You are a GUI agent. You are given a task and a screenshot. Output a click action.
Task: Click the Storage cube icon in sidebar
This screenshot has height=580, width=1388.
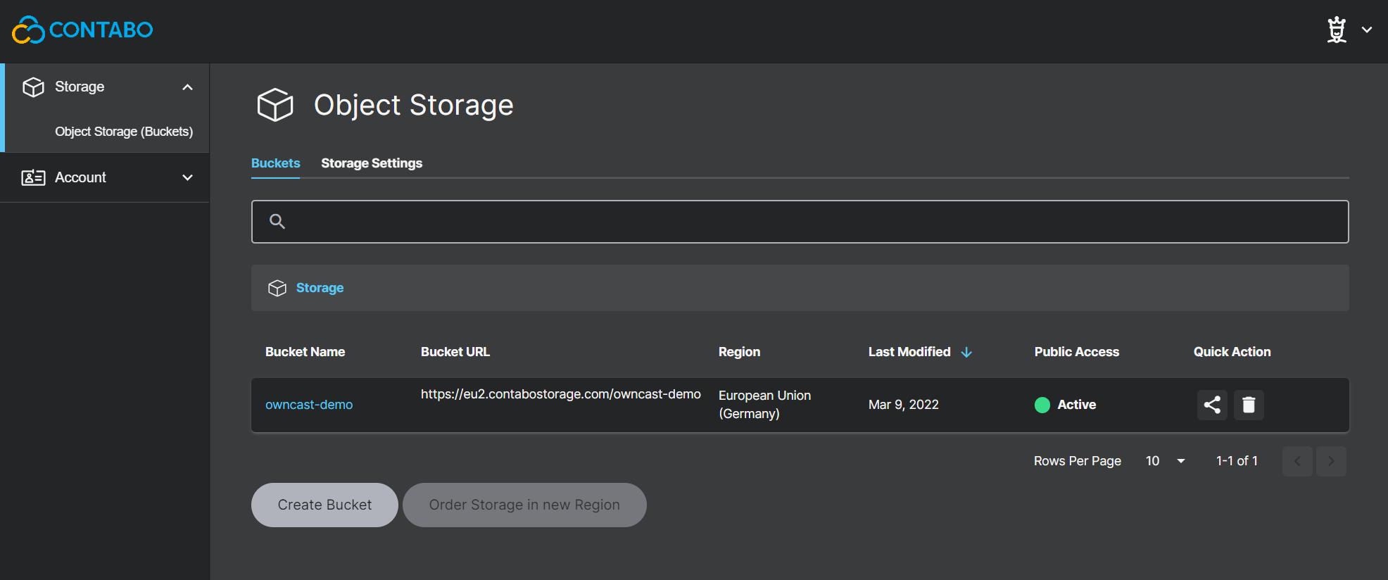33,87
